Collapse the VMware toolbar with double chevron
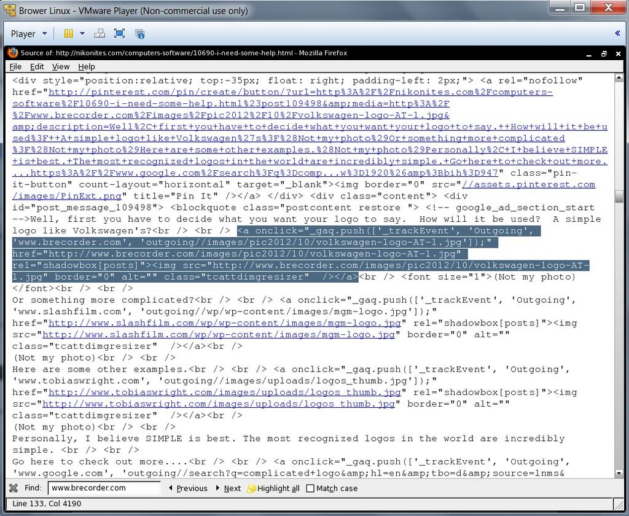 (618, 33)
